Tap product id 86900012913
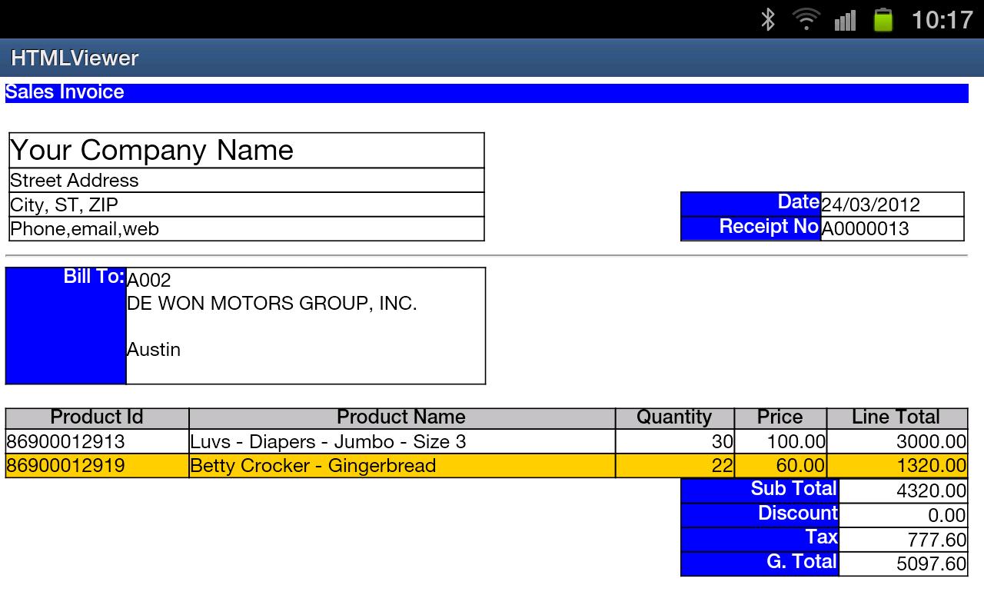Viewport: 984px width, 615px height. [66, 442]
